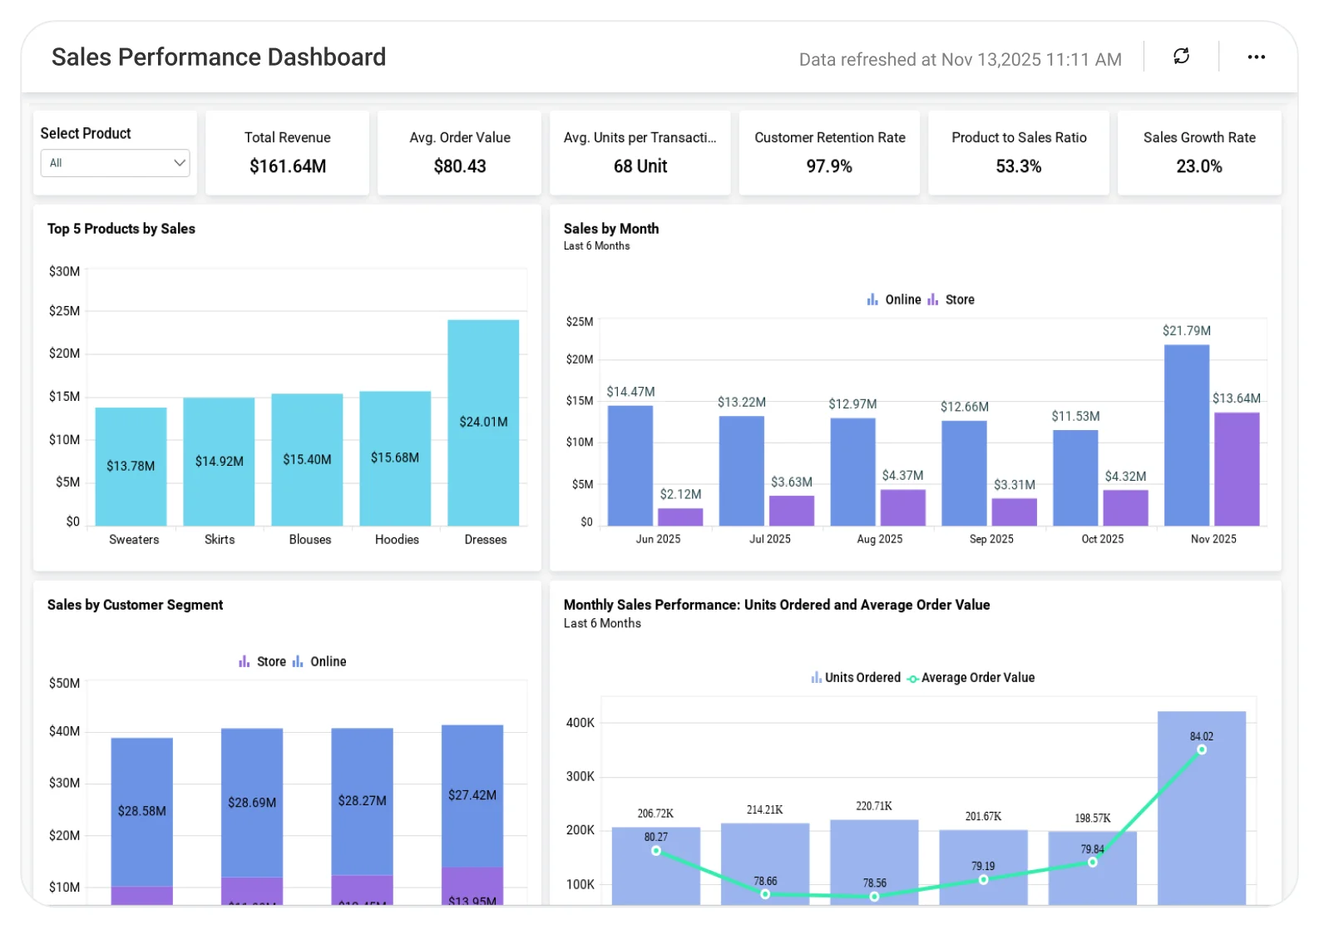Screen dimensions: 1319x925
Task: Click the refresh data icon
Action: point(1181,57)
